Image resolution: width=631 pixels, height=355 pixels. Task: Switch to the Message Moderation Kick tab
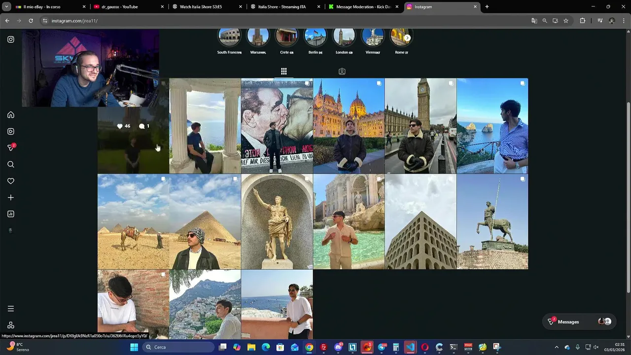[x=364, y=7]
